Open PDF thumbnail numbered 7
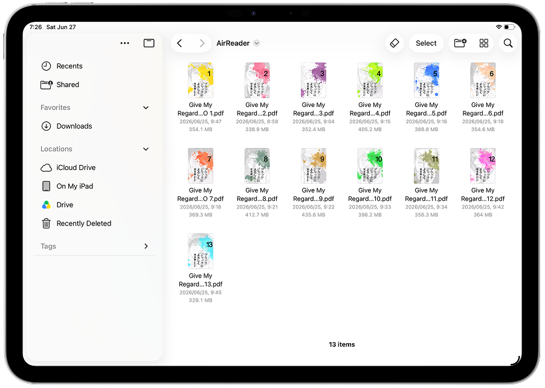The width and height of the screenshot is (545, 388). pos(201,166)
